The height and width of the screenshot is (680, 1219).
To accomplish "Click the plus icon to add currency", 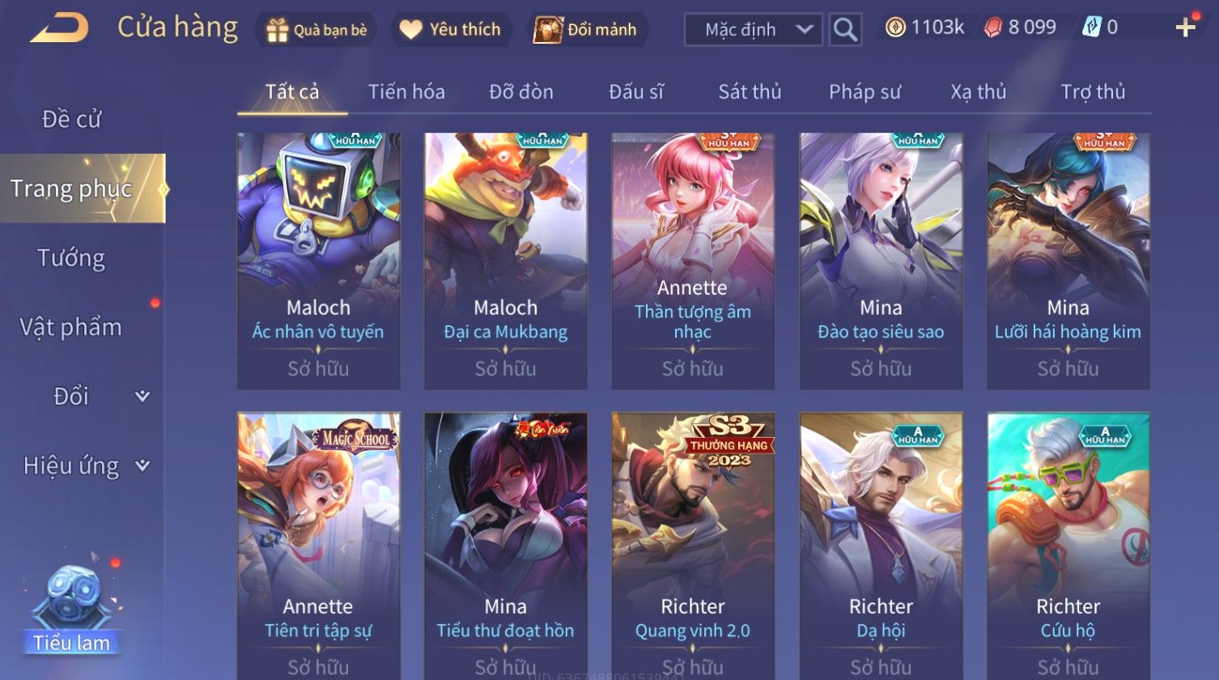I will 1186,28.
